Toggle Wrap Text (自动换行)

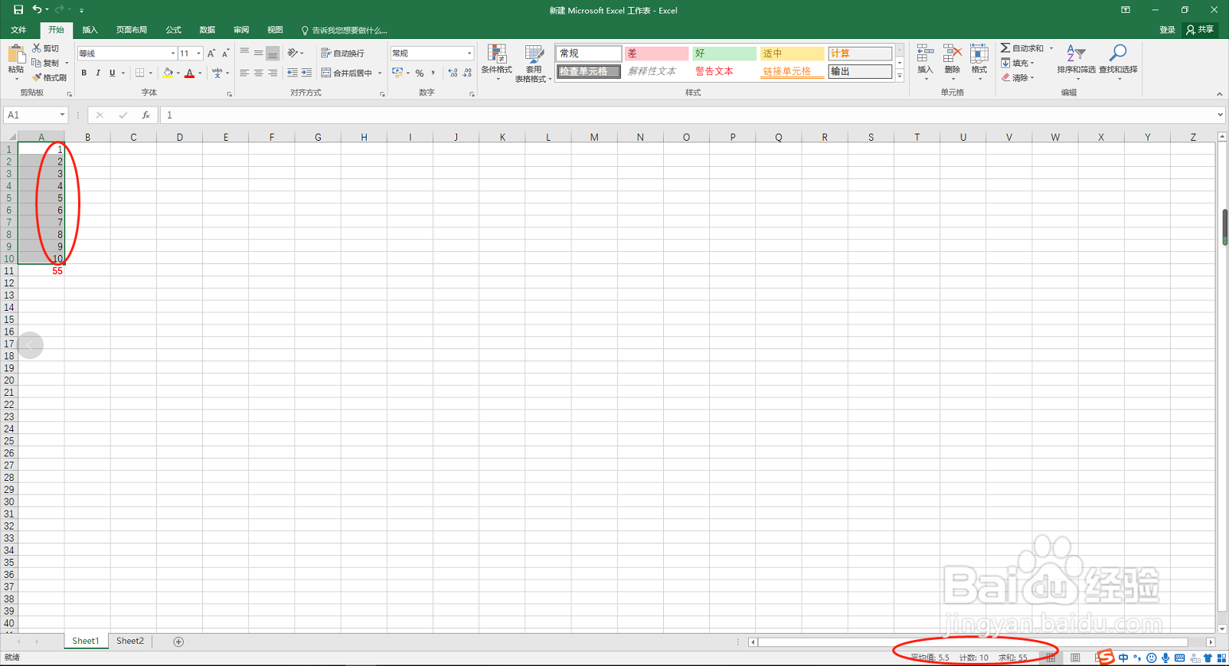342,53
